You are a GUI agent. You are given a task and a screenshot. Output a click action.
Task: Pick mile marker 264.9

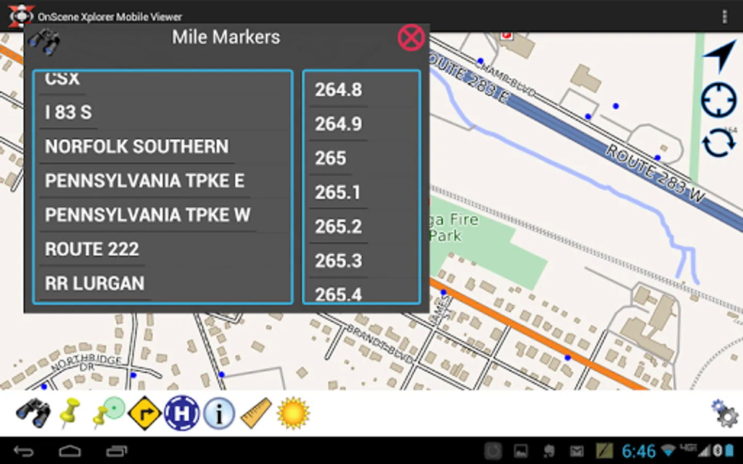(362, 124)
